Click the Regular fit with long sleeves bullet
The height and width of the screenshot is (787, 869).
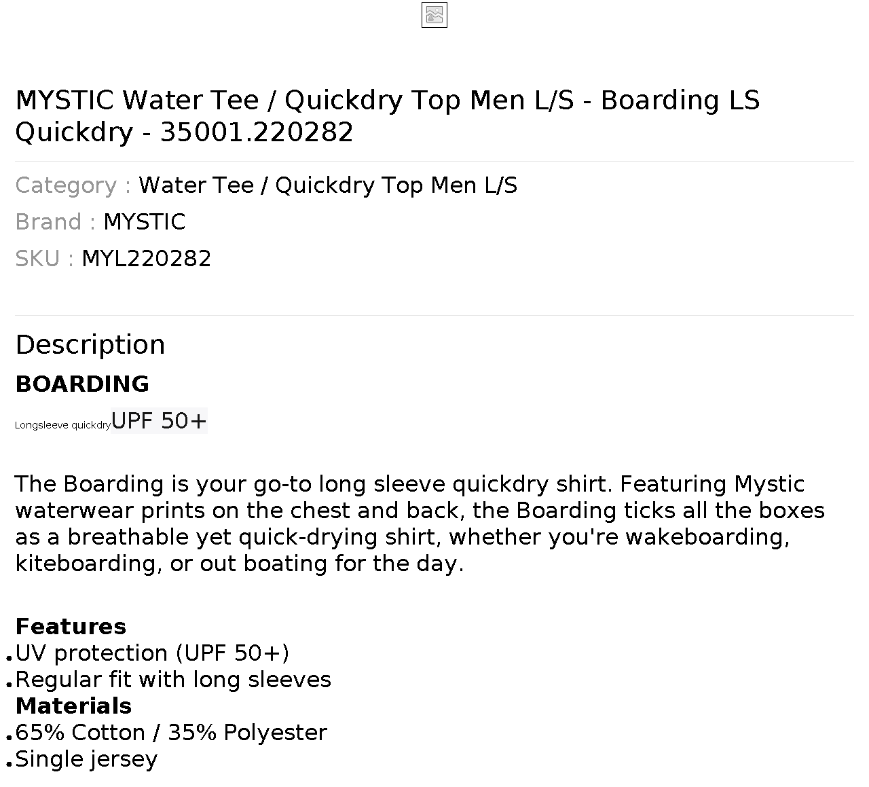[x=173, y=680]
